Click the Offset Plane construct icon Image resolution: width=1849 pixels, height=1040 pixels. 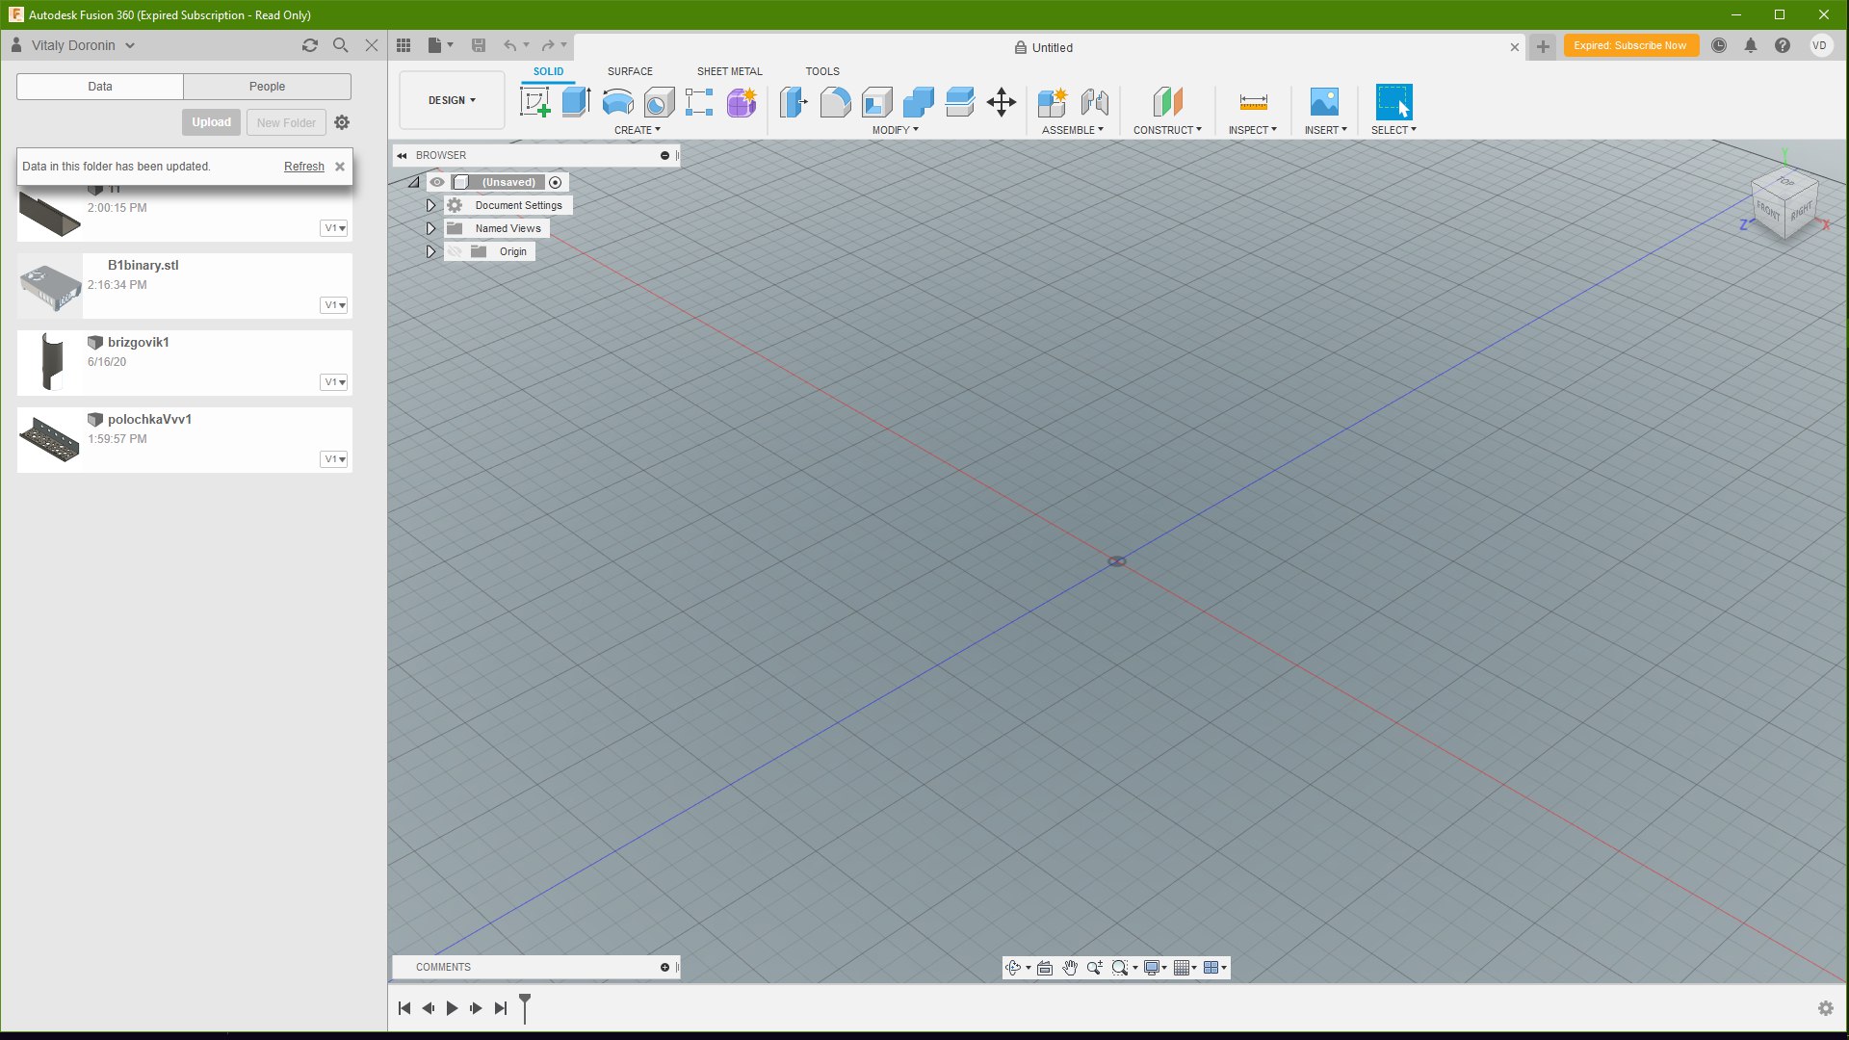(x=1167, y=101)
